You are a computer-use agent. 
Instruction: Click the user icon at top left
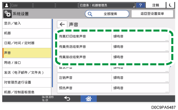[x=6, y=5]
